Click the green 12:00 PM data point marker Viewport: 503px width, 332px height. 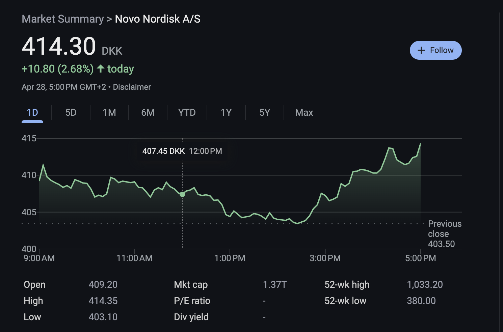[182, 194]
